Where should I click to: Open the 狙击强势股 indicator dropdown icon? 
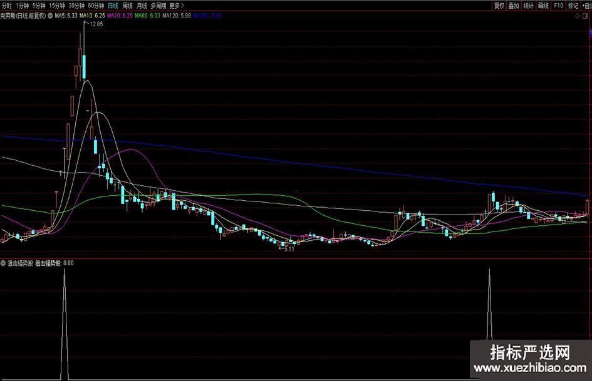click(3, 263)
